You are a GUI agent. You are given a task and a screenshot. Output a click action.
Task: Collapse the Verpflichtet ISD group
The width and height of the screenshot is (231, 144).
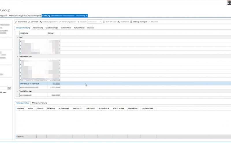(x=18, y=56)
